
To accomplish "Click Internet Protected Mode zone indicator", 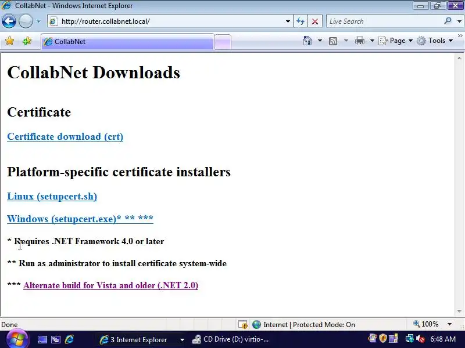I will click(x=303, y=325).
